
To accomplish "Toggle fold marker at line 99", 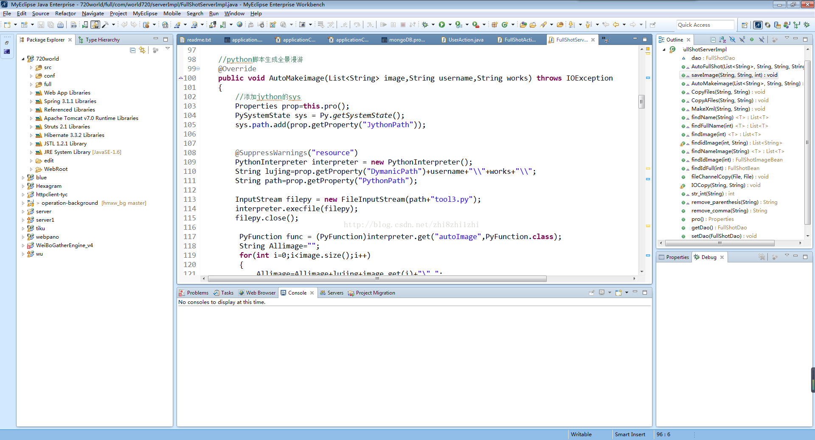I will point(198,69).
